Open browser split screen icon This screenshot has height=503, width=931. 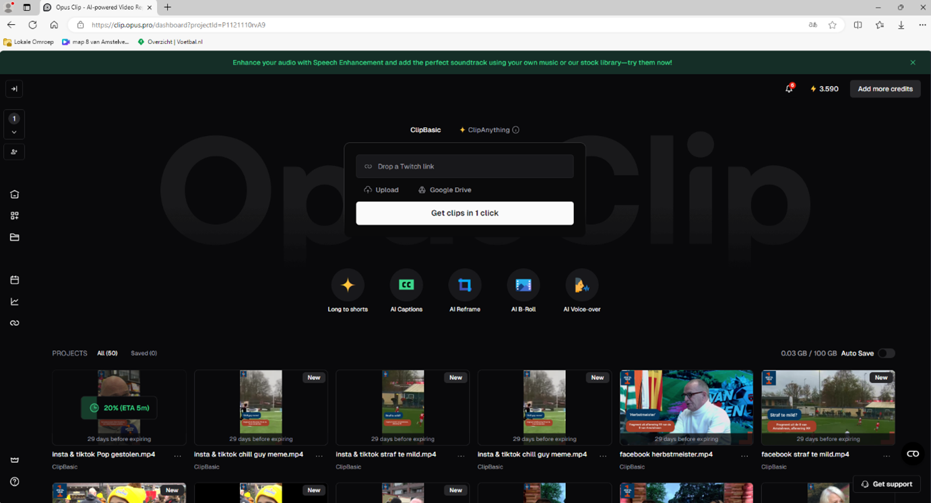(858, 25)
